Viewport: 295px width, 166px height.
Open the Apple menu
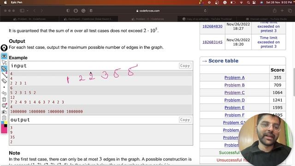[5, 2]
